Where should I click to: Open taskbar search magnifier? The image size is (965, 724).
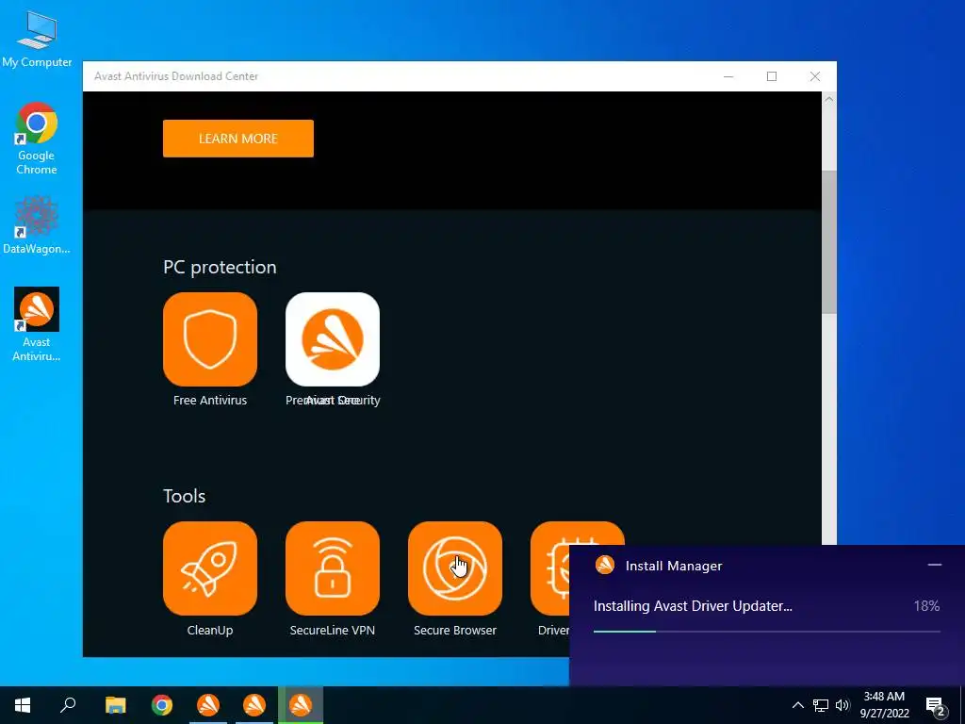pyautogui.click(x=68, y=705)
